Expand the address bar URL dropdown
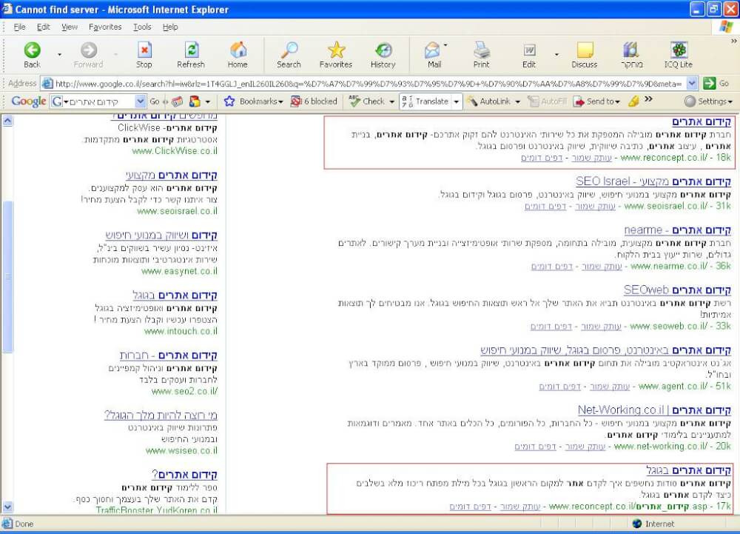The height and width of the screenshot is (534, 740). pos(691,84)
